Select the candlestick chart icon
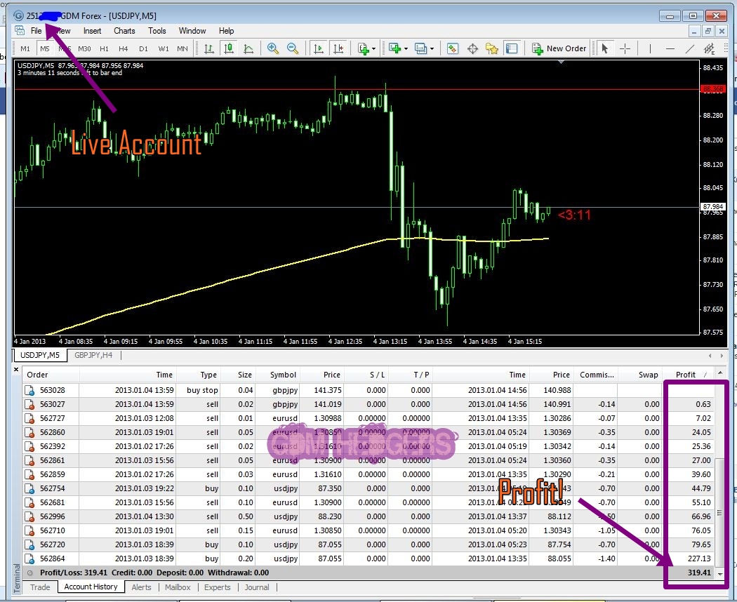 227,48
